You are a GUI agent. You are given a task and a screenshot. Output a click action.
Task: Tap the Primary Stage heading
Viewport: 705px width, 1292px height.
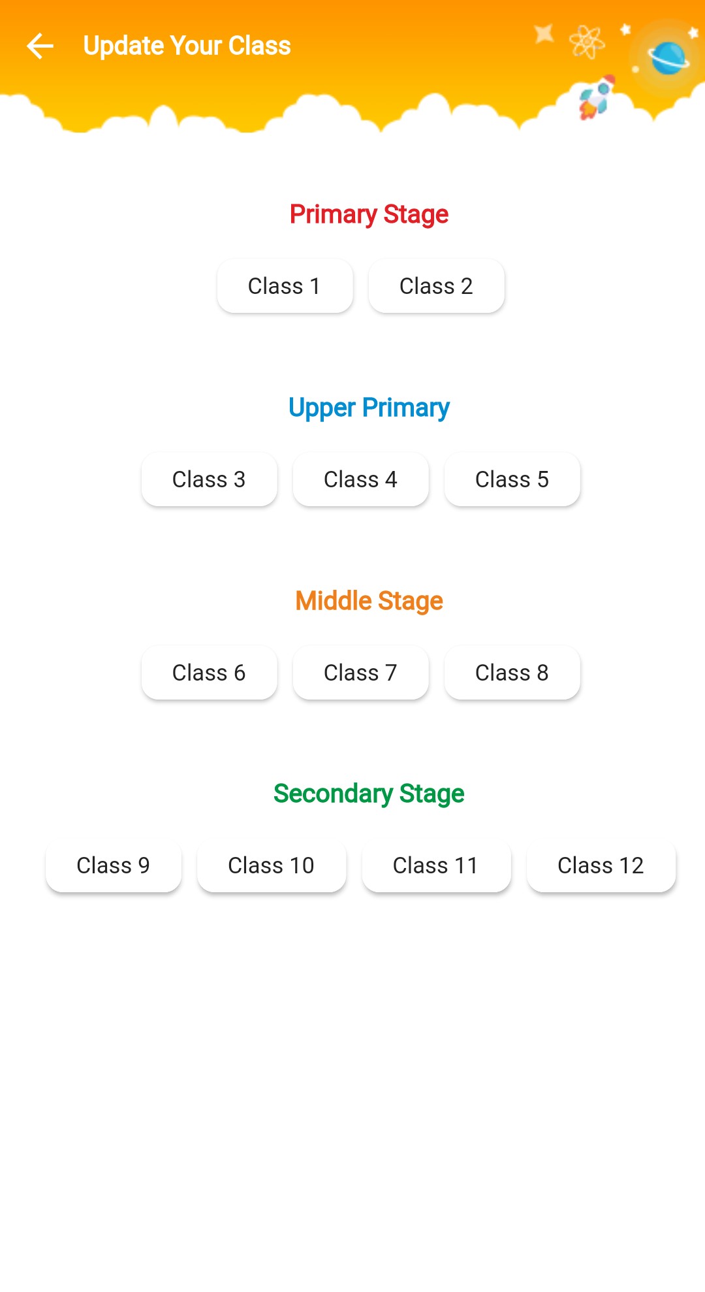coord(369,214)
